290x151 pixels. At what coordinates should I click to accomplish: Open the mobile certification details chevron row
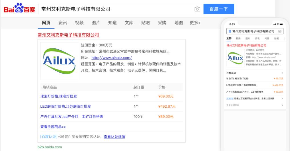point(282,99)
